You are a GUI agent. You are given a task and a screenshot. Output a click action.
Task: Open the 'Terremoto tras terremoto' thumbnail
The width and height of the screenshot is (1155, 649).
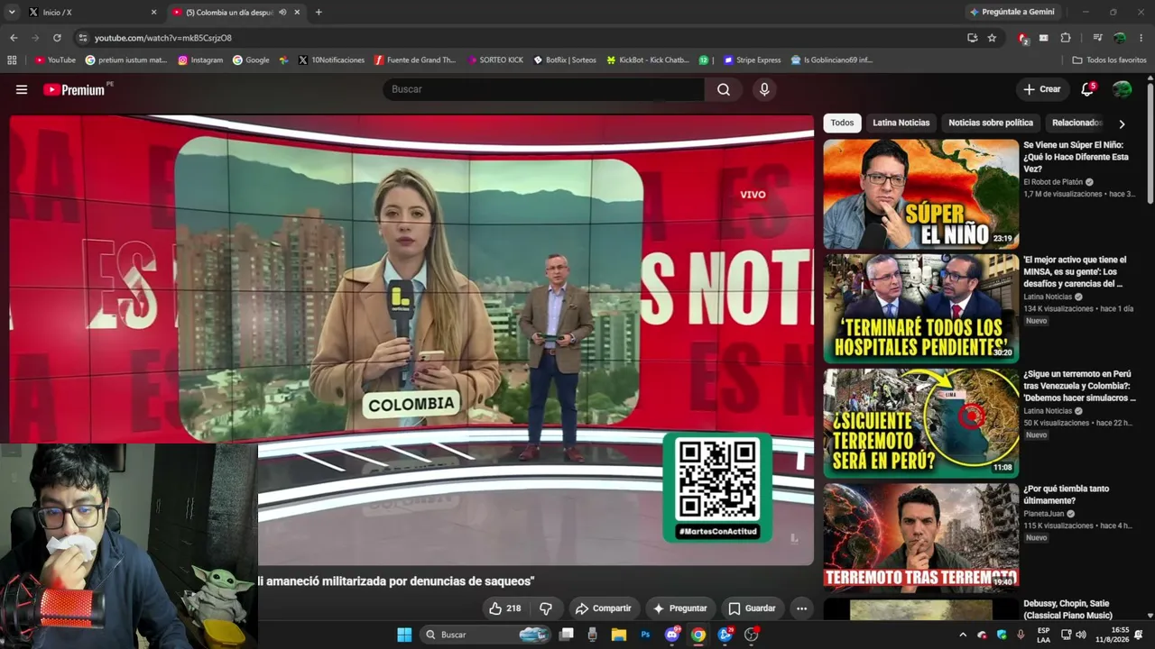pos(920,537)
